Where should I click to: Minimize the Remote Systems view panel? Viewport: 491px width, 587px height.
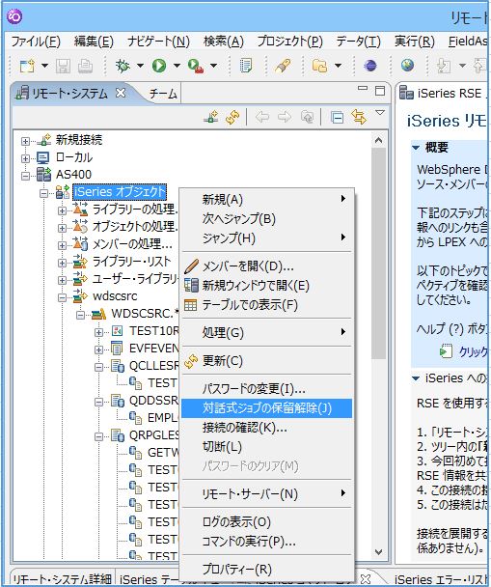coord(363,89)
